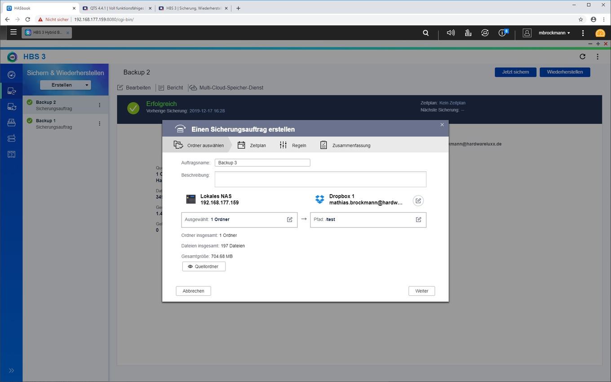Viewport: 611px width, 382px height.
Task: Close the create backup job dialog
Action: point(442,124)
